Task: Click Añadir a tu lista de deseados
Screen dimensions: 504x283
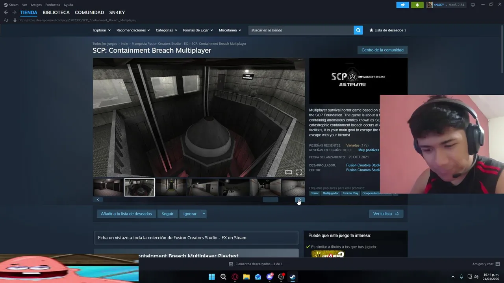Action: coord(126,214)
